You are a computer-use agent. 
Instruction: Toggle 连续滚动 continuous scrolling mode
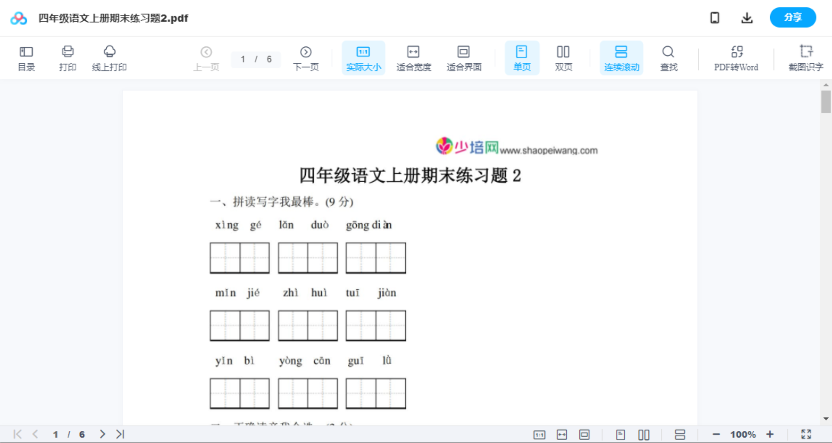click(621, 57)
